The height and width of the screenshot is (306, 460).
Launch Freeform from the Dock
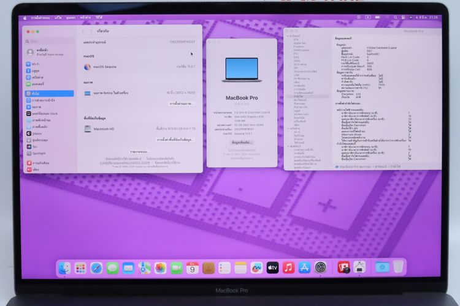[256, 268]
